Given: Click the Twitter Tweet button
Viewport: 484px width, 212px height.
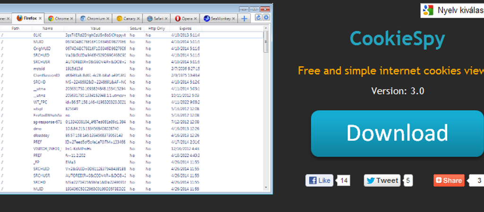Looking at the screenshot, I should (x=382, y=180).
